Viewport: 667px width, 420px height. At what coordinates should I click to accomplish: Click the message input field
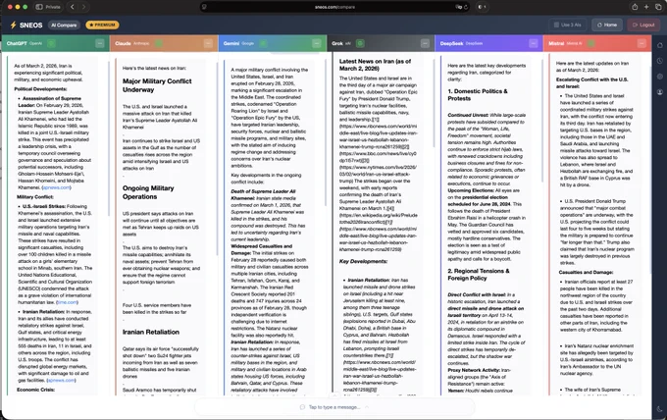pyautogui.click(x=334, y=407)
